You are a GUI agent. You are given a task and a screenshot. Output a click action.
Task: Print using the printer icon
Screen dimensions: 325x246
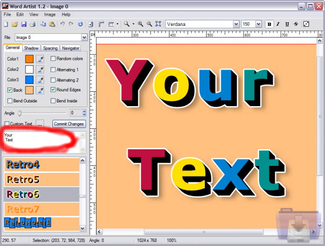(32, 24)
